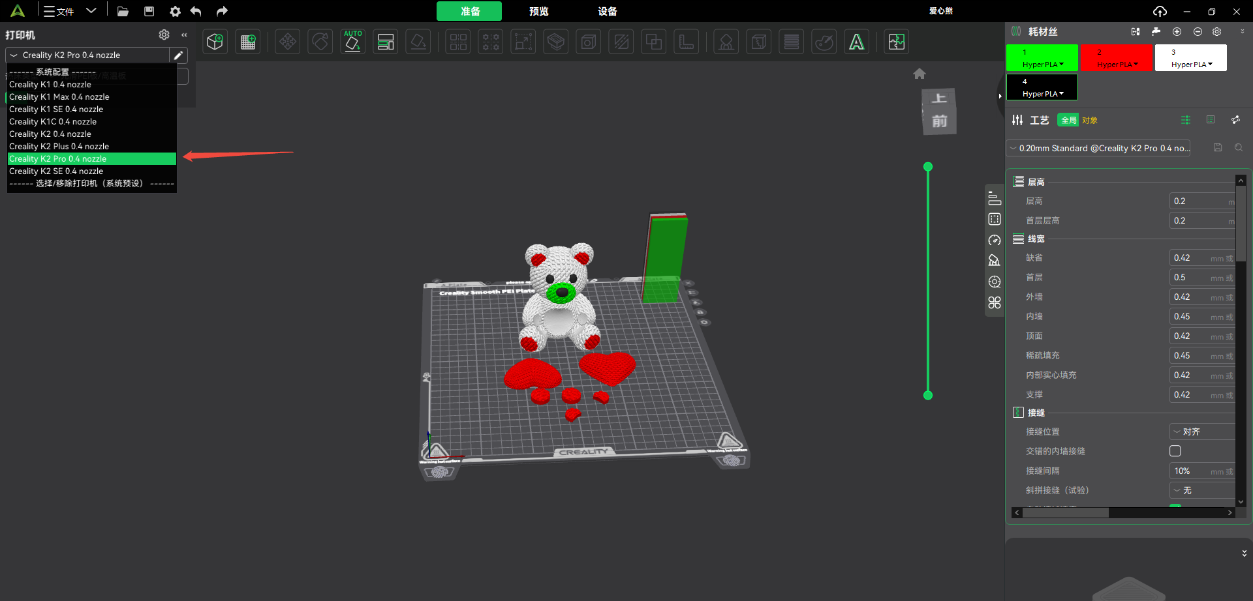Screen dimensions: 1253x601
Task: Add a model with the cube-plus icon
Action: (x=215, y=42)
